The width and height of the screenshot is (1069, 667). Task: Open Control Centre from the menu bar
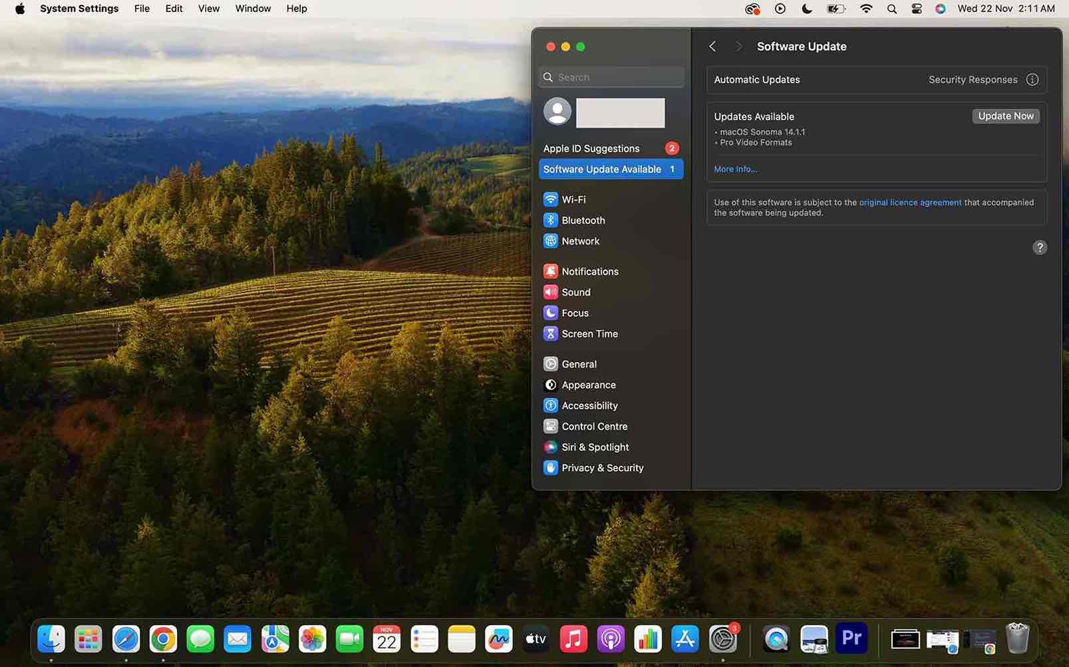916,9
